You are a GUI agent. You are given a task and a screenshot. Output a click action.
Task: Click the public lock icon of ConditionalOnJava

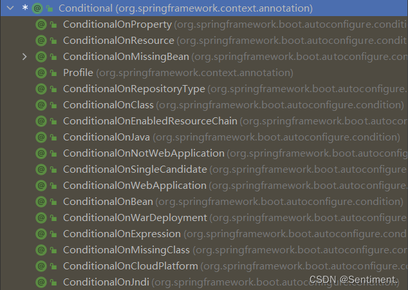coord(53,137)
